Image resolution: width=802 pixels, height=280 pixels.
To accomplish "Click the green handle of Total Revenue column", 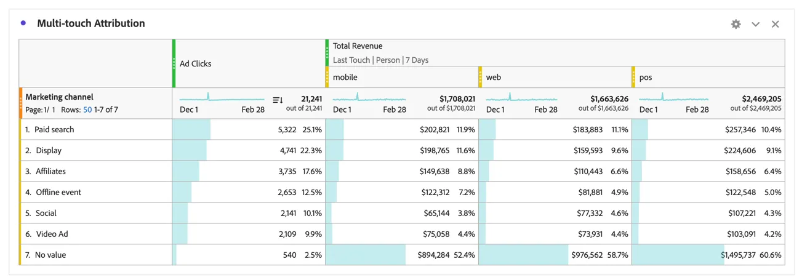I will (x=327, y=53).
